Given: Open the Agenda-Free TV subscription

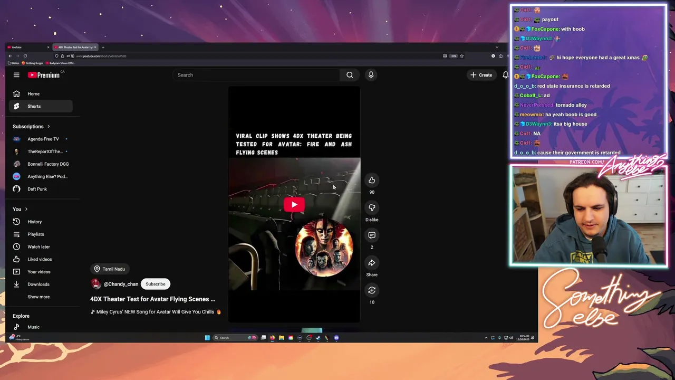Looking at the screenshot, I should pos(41,139).
